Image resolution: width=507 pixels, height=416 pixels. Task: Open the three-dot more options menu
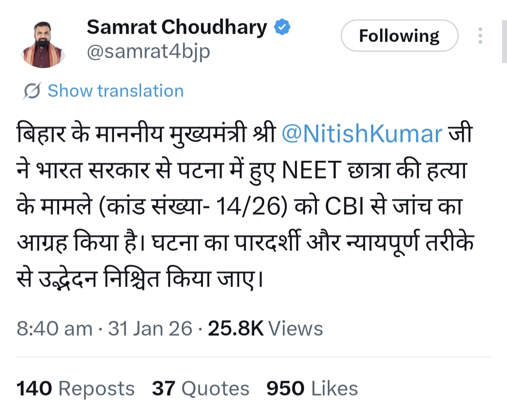click(x=480, y=36)
